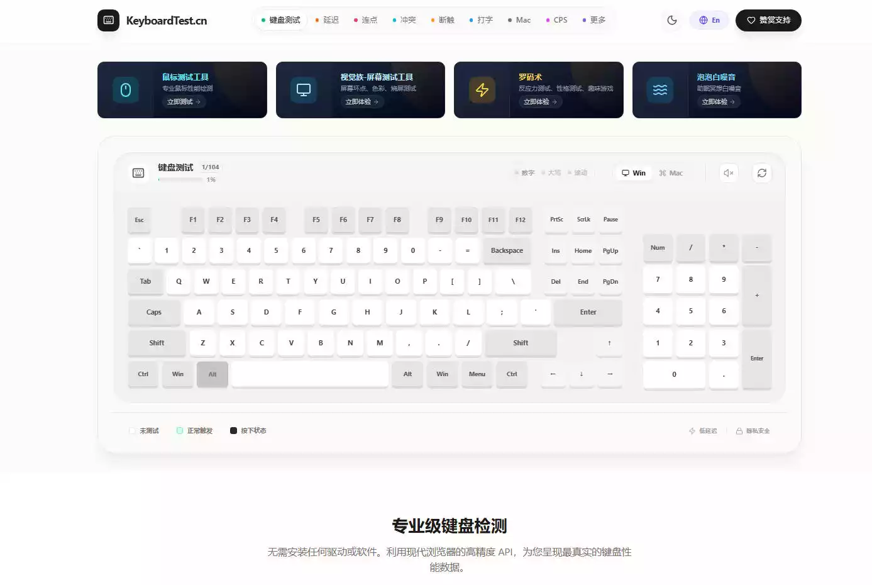Click the waves icon on 泡泡白噪音 card
This screenshot has width=872, height=585.
660,90
